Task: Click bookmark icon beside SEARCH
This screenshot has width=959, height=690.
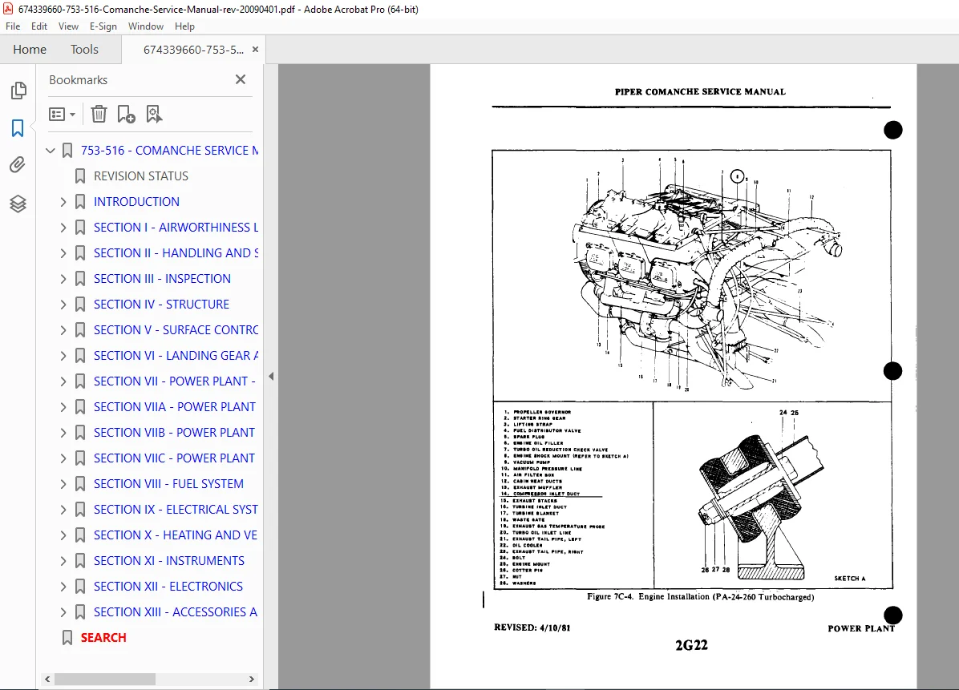Action: click(67, 638)
